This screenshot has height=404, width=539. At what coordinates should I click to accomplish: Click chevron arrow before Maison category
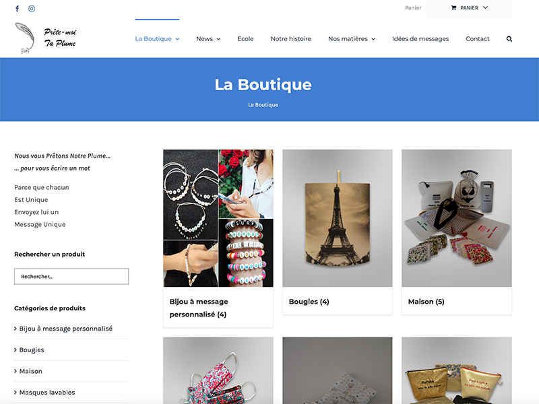[15, 371]
